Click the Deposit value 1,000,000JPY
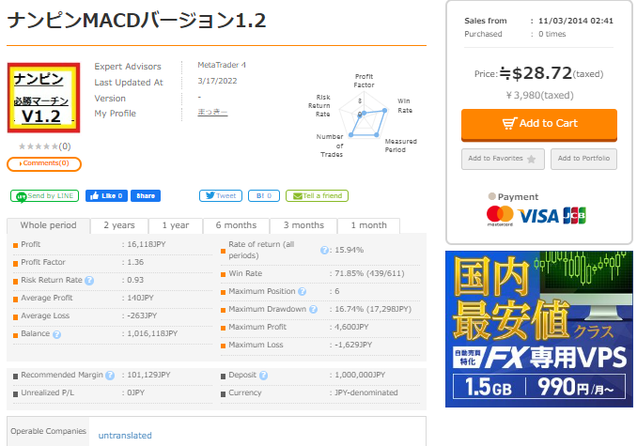Viewport: 637px width, 446px height. click(360, 375)
